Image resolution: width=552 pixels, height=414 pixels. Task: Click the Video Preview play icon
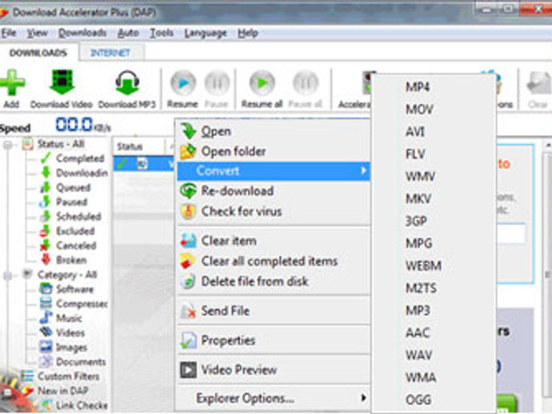tap(188, 370)
